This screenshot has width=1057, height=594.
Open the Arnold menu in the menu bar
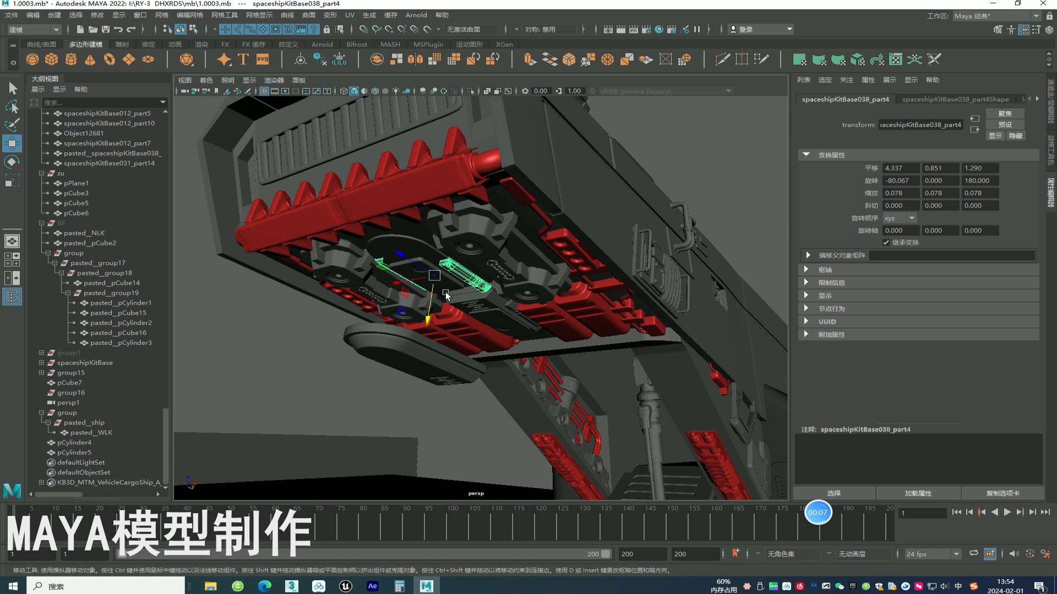[x=416, y=15]
